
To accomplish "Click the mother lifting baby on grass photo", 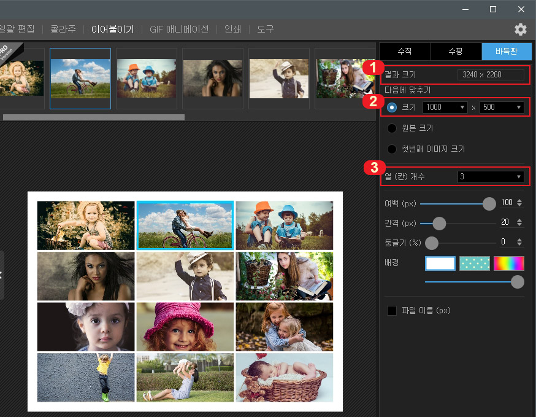I will 185,377.
